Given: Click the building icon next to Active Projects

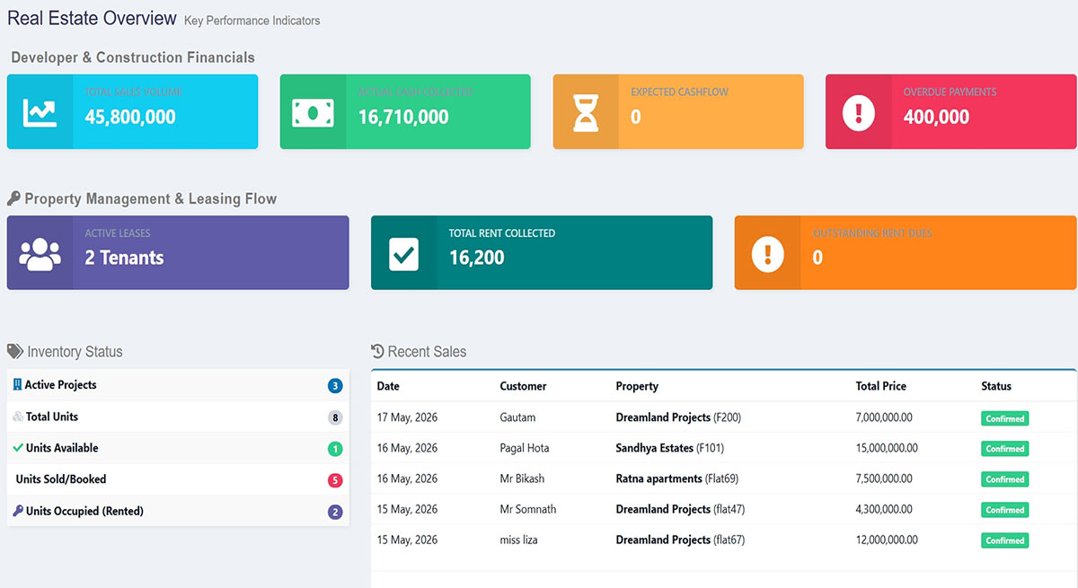Looking at the screenshot, I should (17, 384).
